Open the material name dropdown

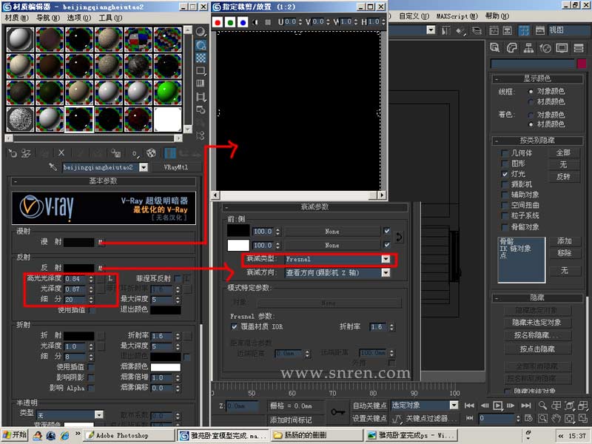(x=144, y=167)
